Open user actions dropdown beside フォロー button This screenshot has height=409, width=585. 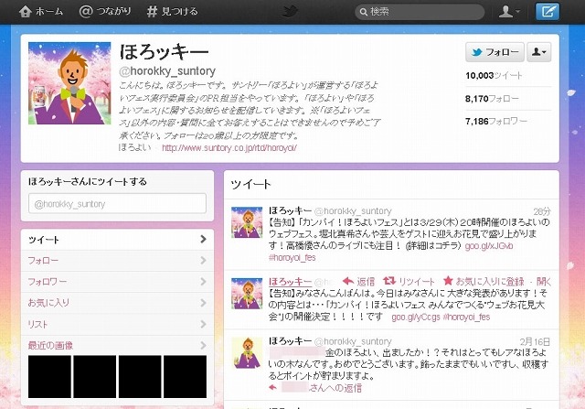click(x=540, y=52)
